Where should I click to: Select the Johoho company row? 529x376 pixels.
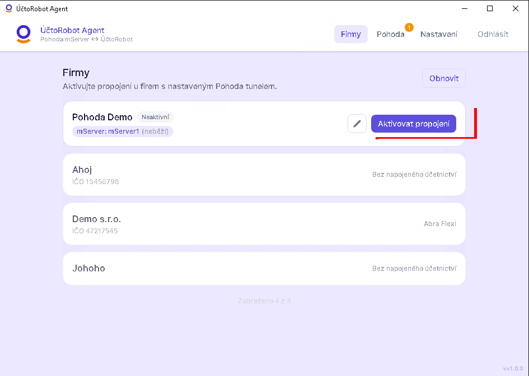[264, 269]
